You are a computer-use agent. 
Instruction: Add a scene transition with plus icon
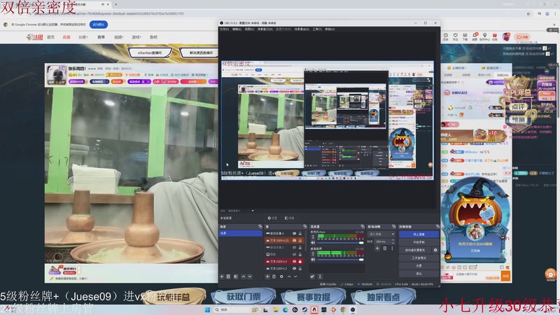[377, 248]
